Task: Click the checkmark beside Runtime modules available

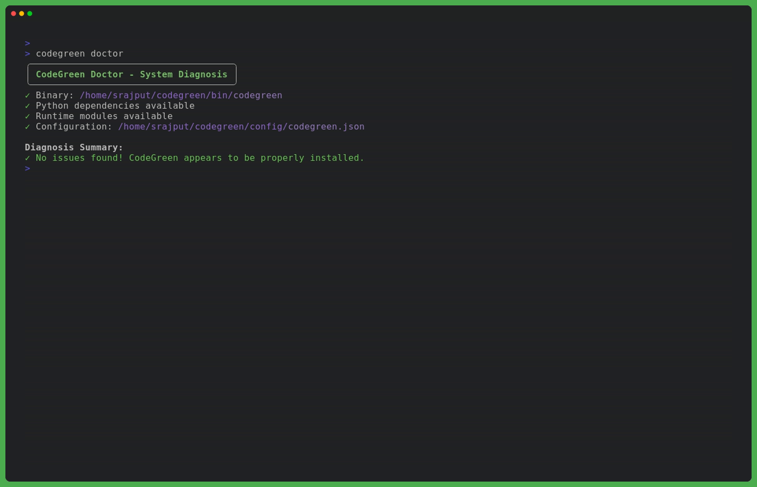Action: coord(28,116)
